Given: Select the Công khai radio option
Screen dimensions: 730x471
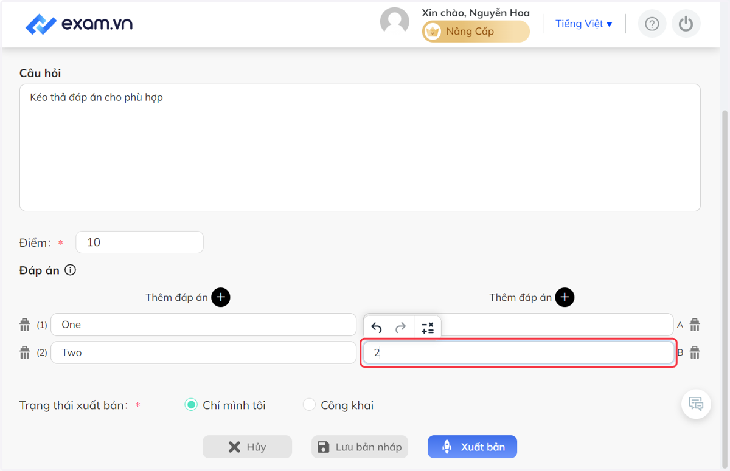Looking at the screenshot, I should 309,405.
